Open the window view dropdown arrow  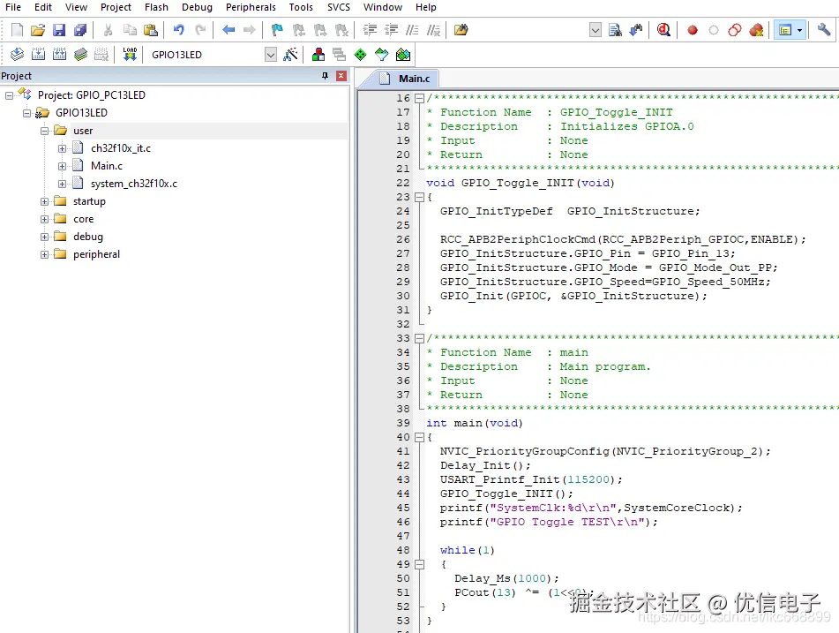(x=800, y=30)
